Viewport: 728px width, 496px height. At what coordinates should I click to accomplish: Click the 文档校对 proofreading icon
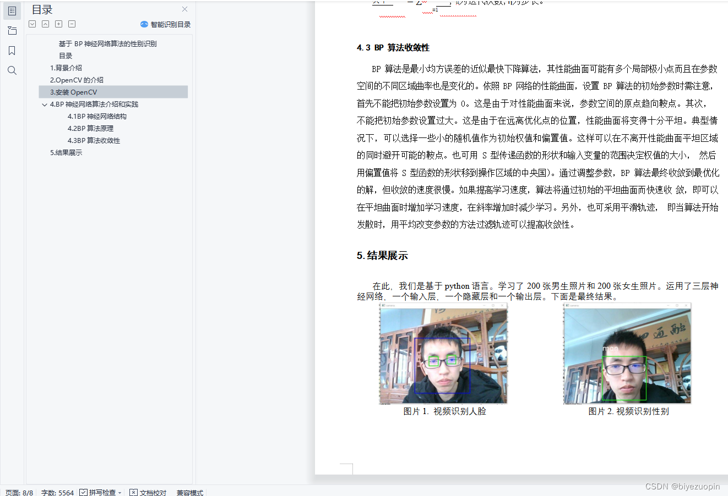[134, 493]
